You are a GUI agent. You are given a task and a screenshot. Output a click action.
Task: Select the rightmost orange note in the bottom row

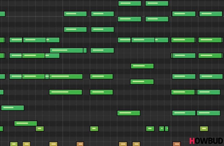[x=176, y=144]
